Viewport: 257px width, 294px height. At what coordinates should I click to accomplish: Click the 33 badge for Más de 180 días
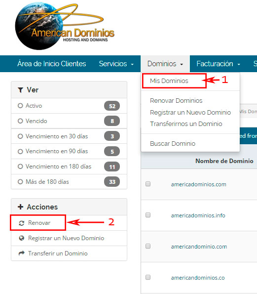point(112,182)
